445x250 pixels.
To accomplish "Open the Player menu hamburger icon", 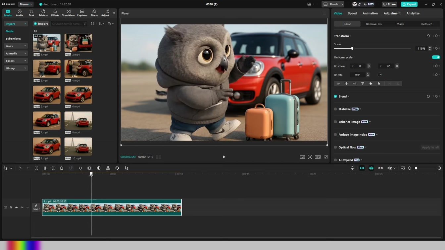I will pyautogui.click(x=324, y=13).
